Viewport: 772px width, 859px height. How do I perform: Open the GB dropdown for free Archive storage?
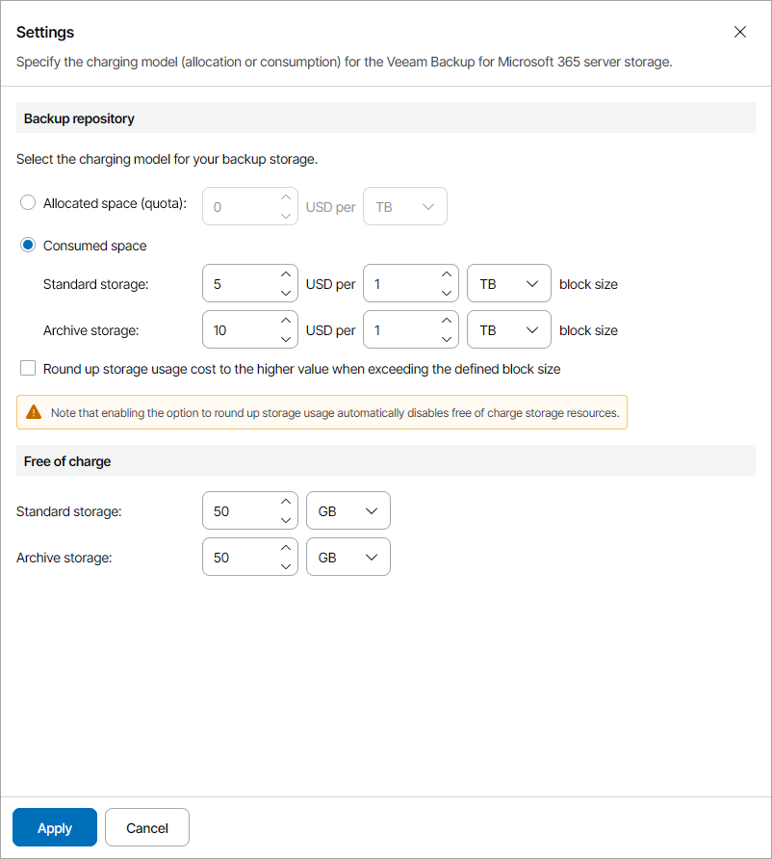point(347,557)
